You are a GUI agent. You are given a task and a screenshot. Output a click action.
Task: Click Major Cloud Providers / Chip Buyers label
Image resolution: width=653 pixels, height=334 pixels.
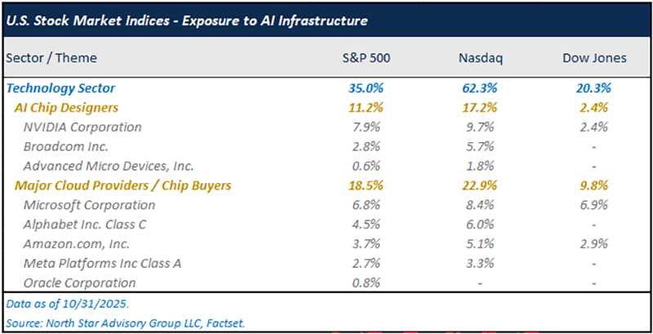coord(122,185)
